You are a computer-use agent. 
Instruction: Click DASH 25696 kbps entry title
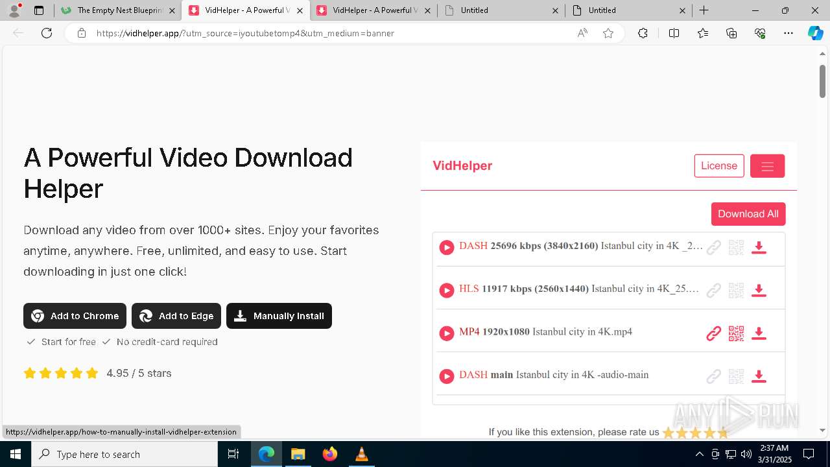click(581, 246)
